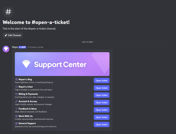Click the handshake icon beside Work With Us
Image resolution: width=176 pixels, height=134 pixels.
click(16, 116)
